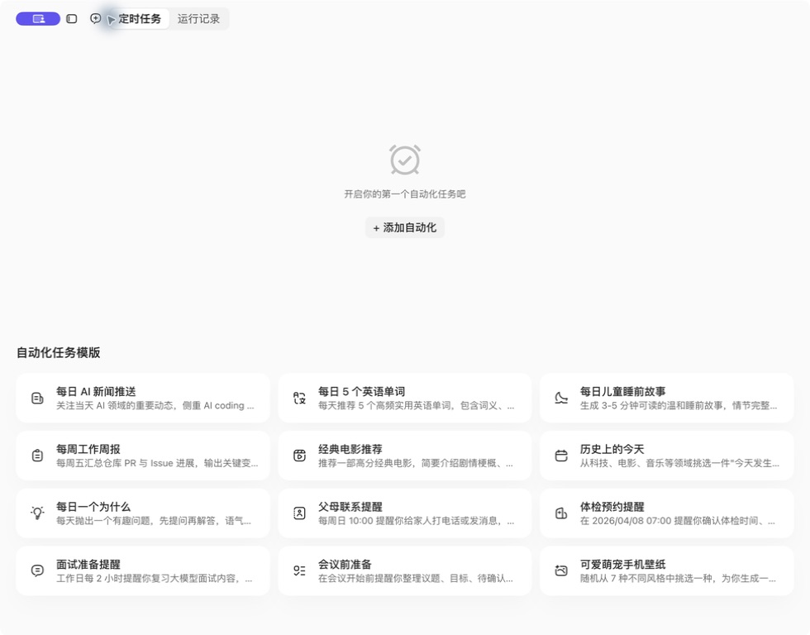
Task: Click the contact icon beside 父母联系提醒
Action: point(299,513)
